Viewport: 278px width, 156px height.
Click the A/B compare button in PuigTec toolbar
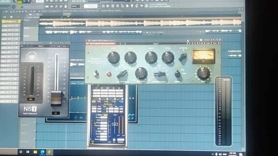[x=201, y=43]
